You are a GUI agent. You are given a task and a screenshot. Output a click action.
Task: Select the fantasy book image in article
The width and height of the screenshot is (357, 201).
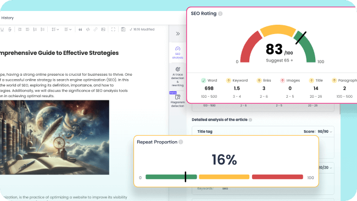click(54, 137)
